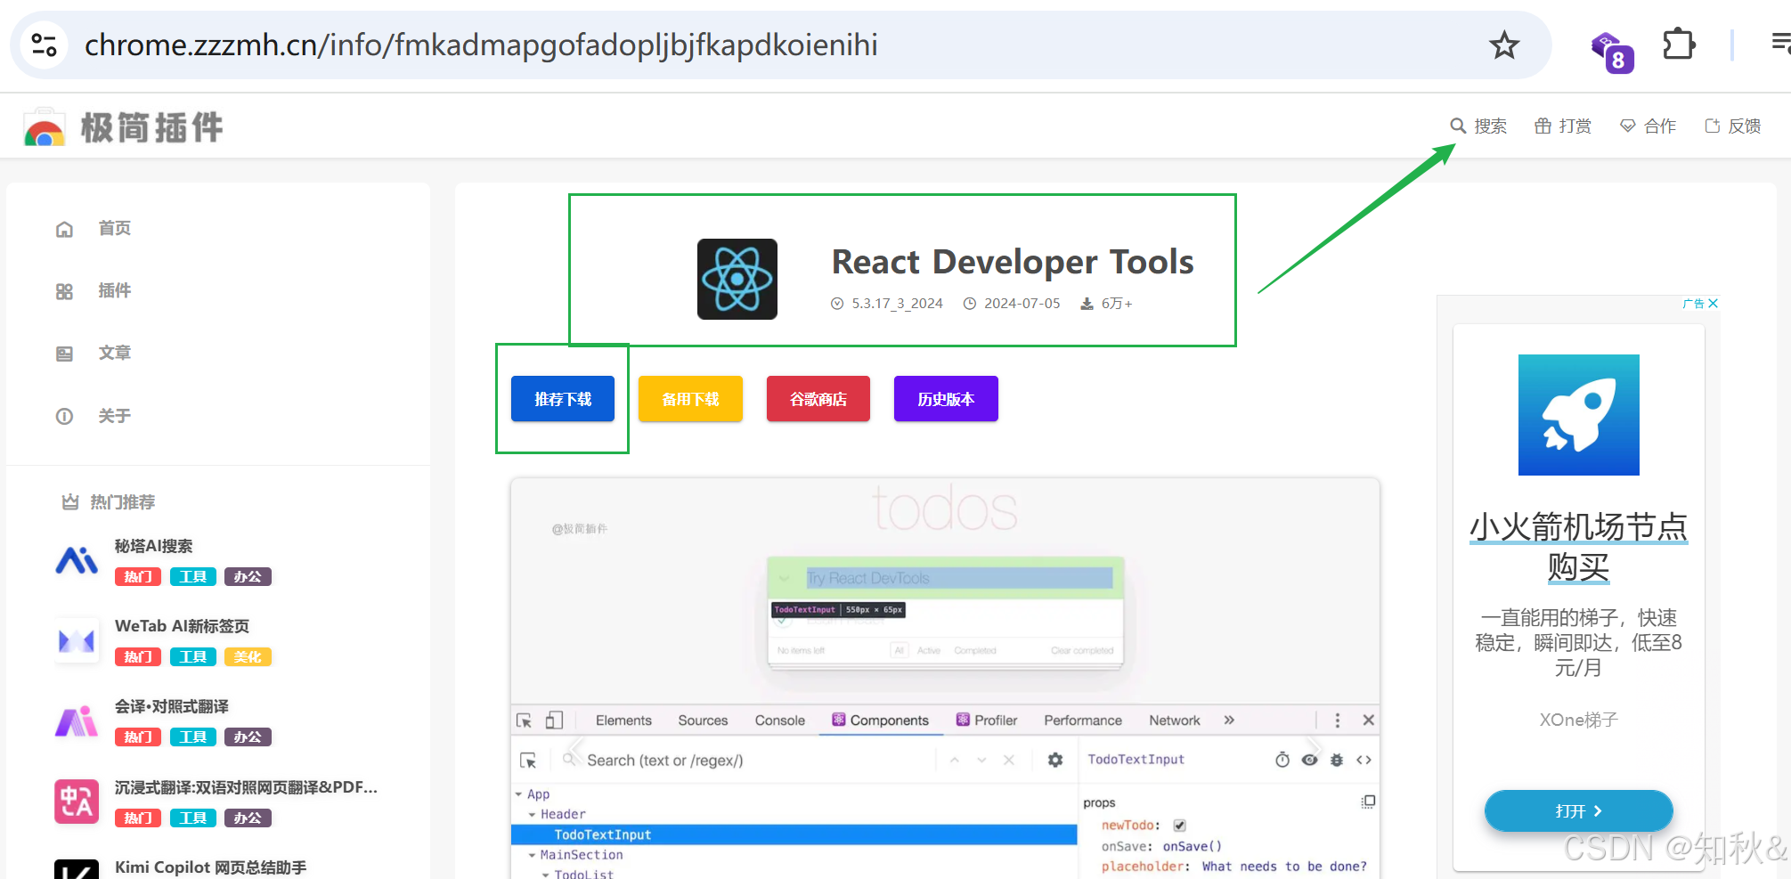This screenshot has height=879, width=1791.
Task: Click the log component bug icon
Action: [1337, 760]
